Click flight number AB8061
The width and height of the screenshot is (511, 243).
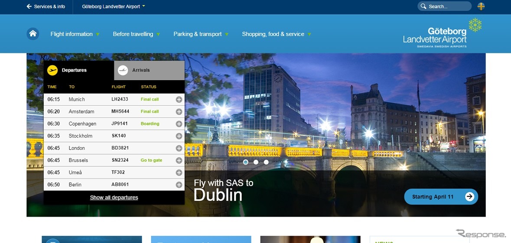[120, 185]
